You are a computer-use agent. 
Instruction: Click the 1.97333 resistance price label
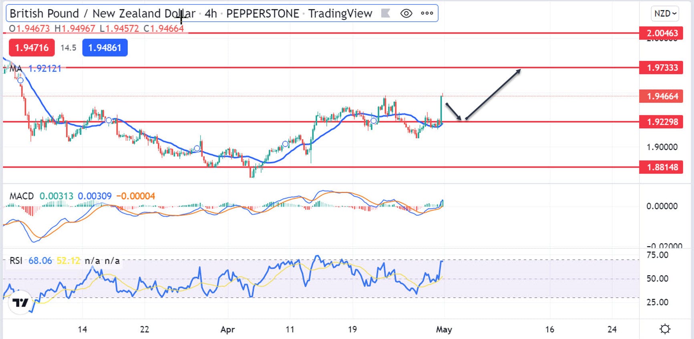click(x=662, y=68)
